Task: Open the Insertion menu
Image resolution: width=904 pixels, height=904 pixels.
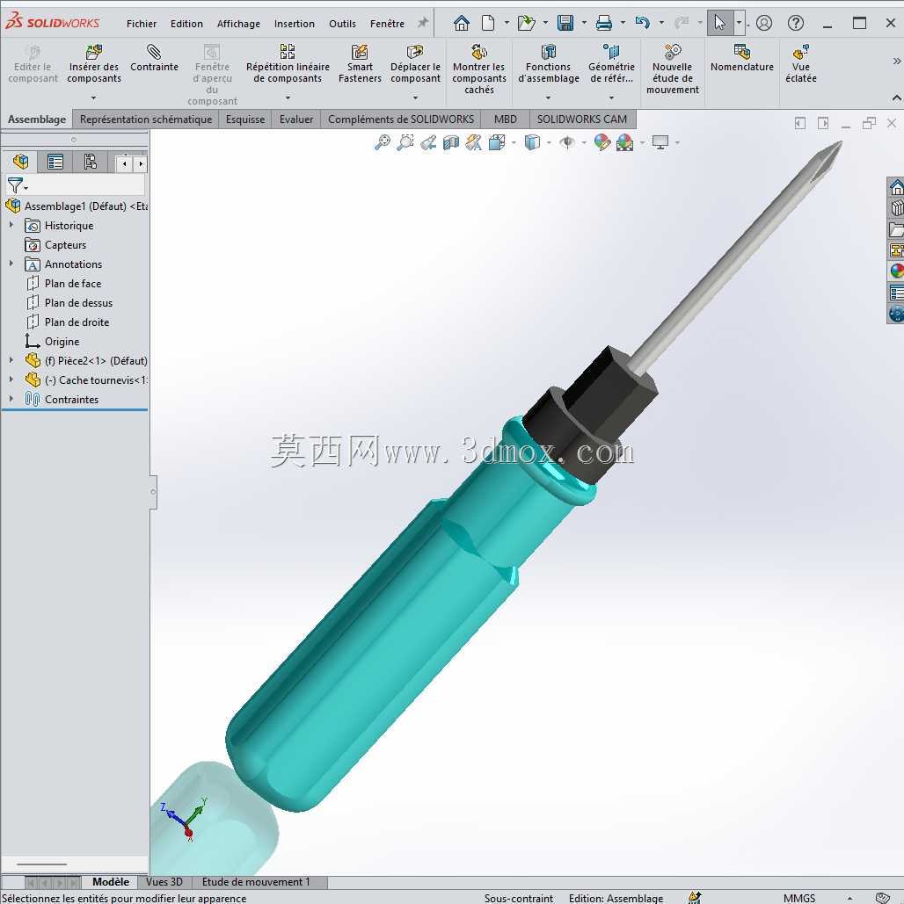Action: tap(295, 24)
